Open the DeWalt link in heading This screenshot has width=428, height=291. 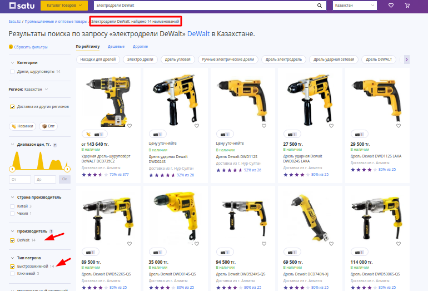[x=198, y=34]
